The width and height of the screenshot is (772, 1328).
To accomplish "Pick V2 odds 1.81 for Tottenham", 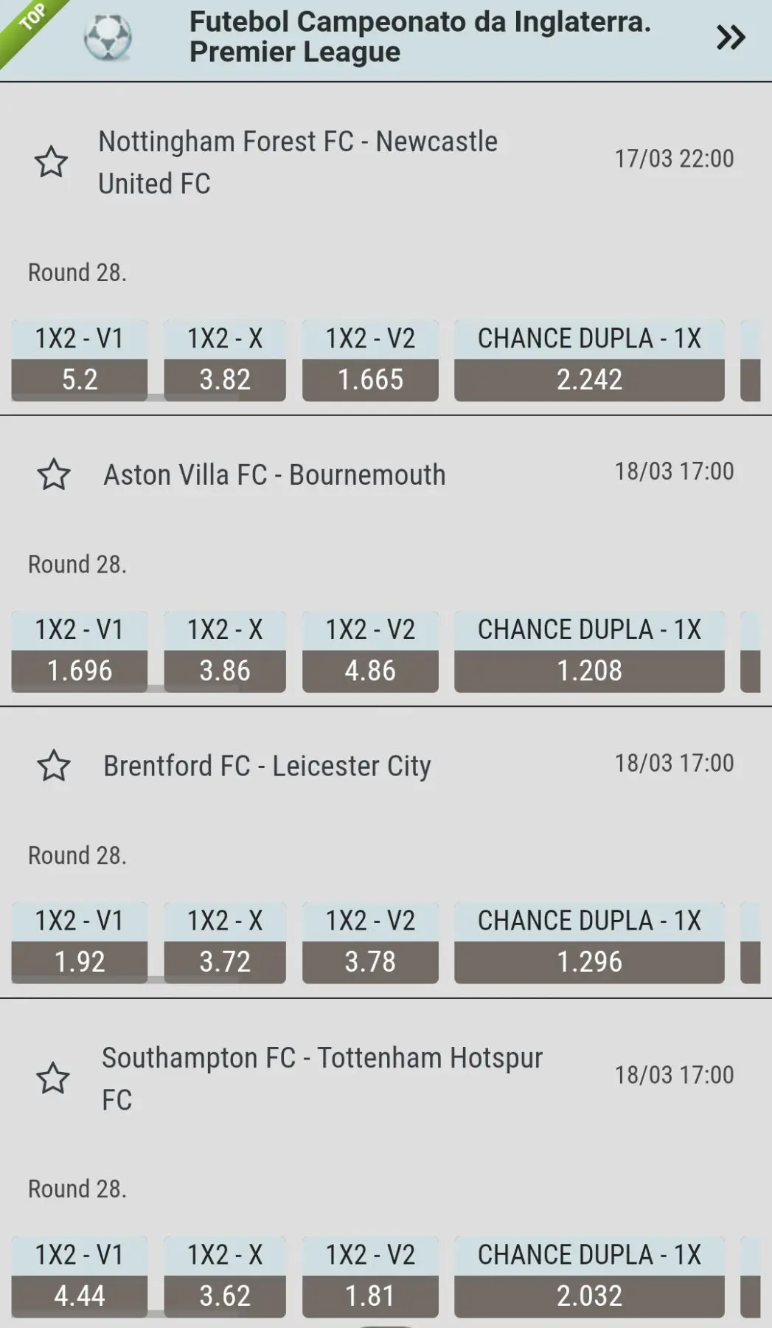I will point(370,1296).
